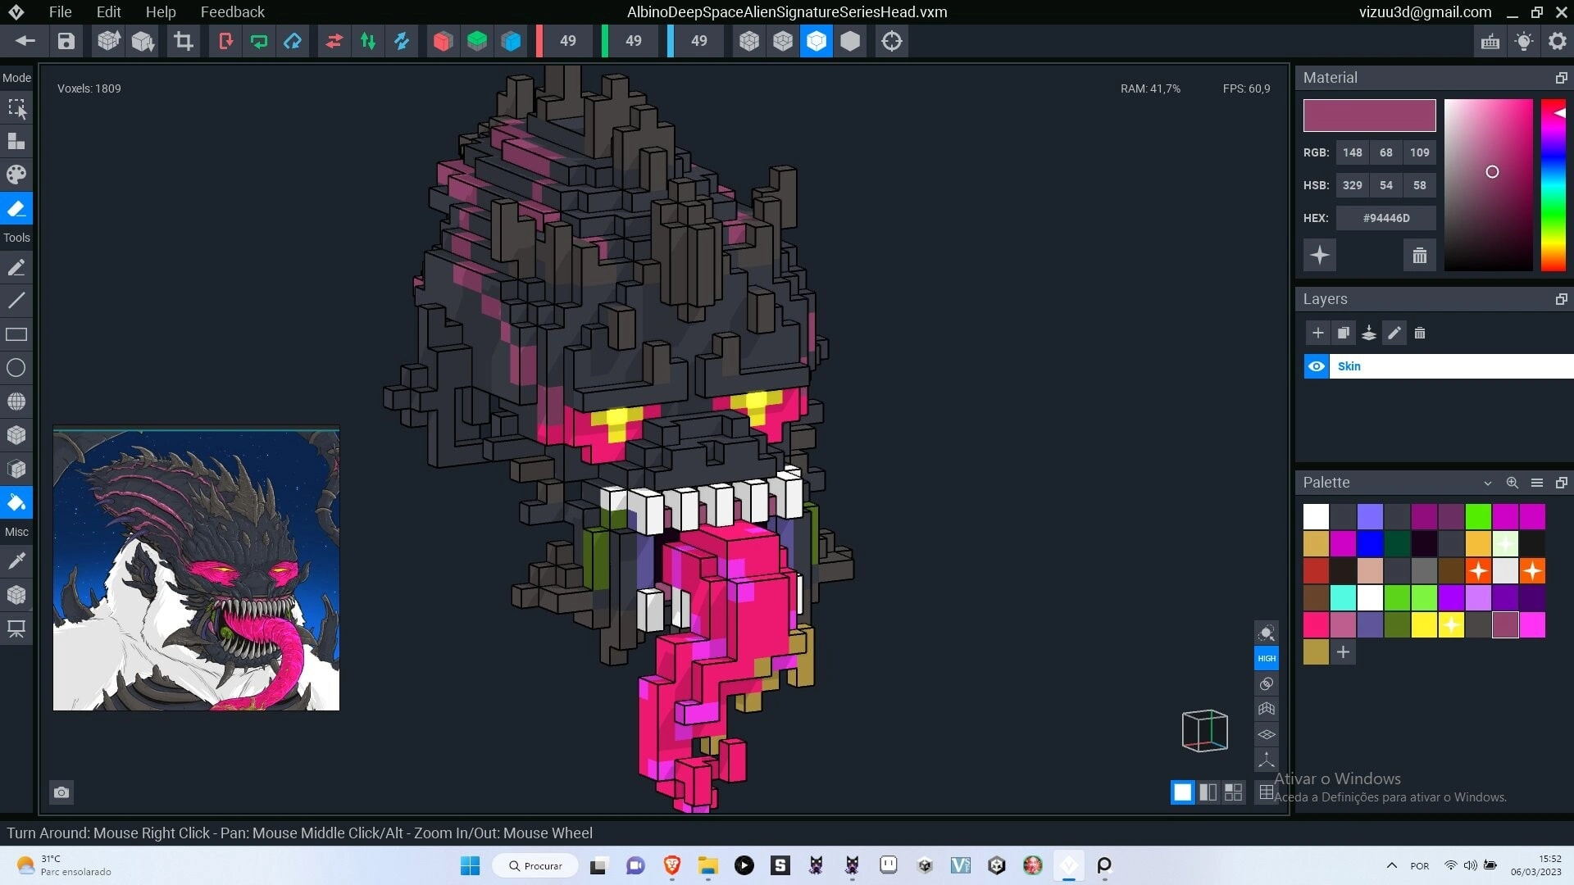
Task: Select the second wireframe cube display mode
Action: point(783,41)
